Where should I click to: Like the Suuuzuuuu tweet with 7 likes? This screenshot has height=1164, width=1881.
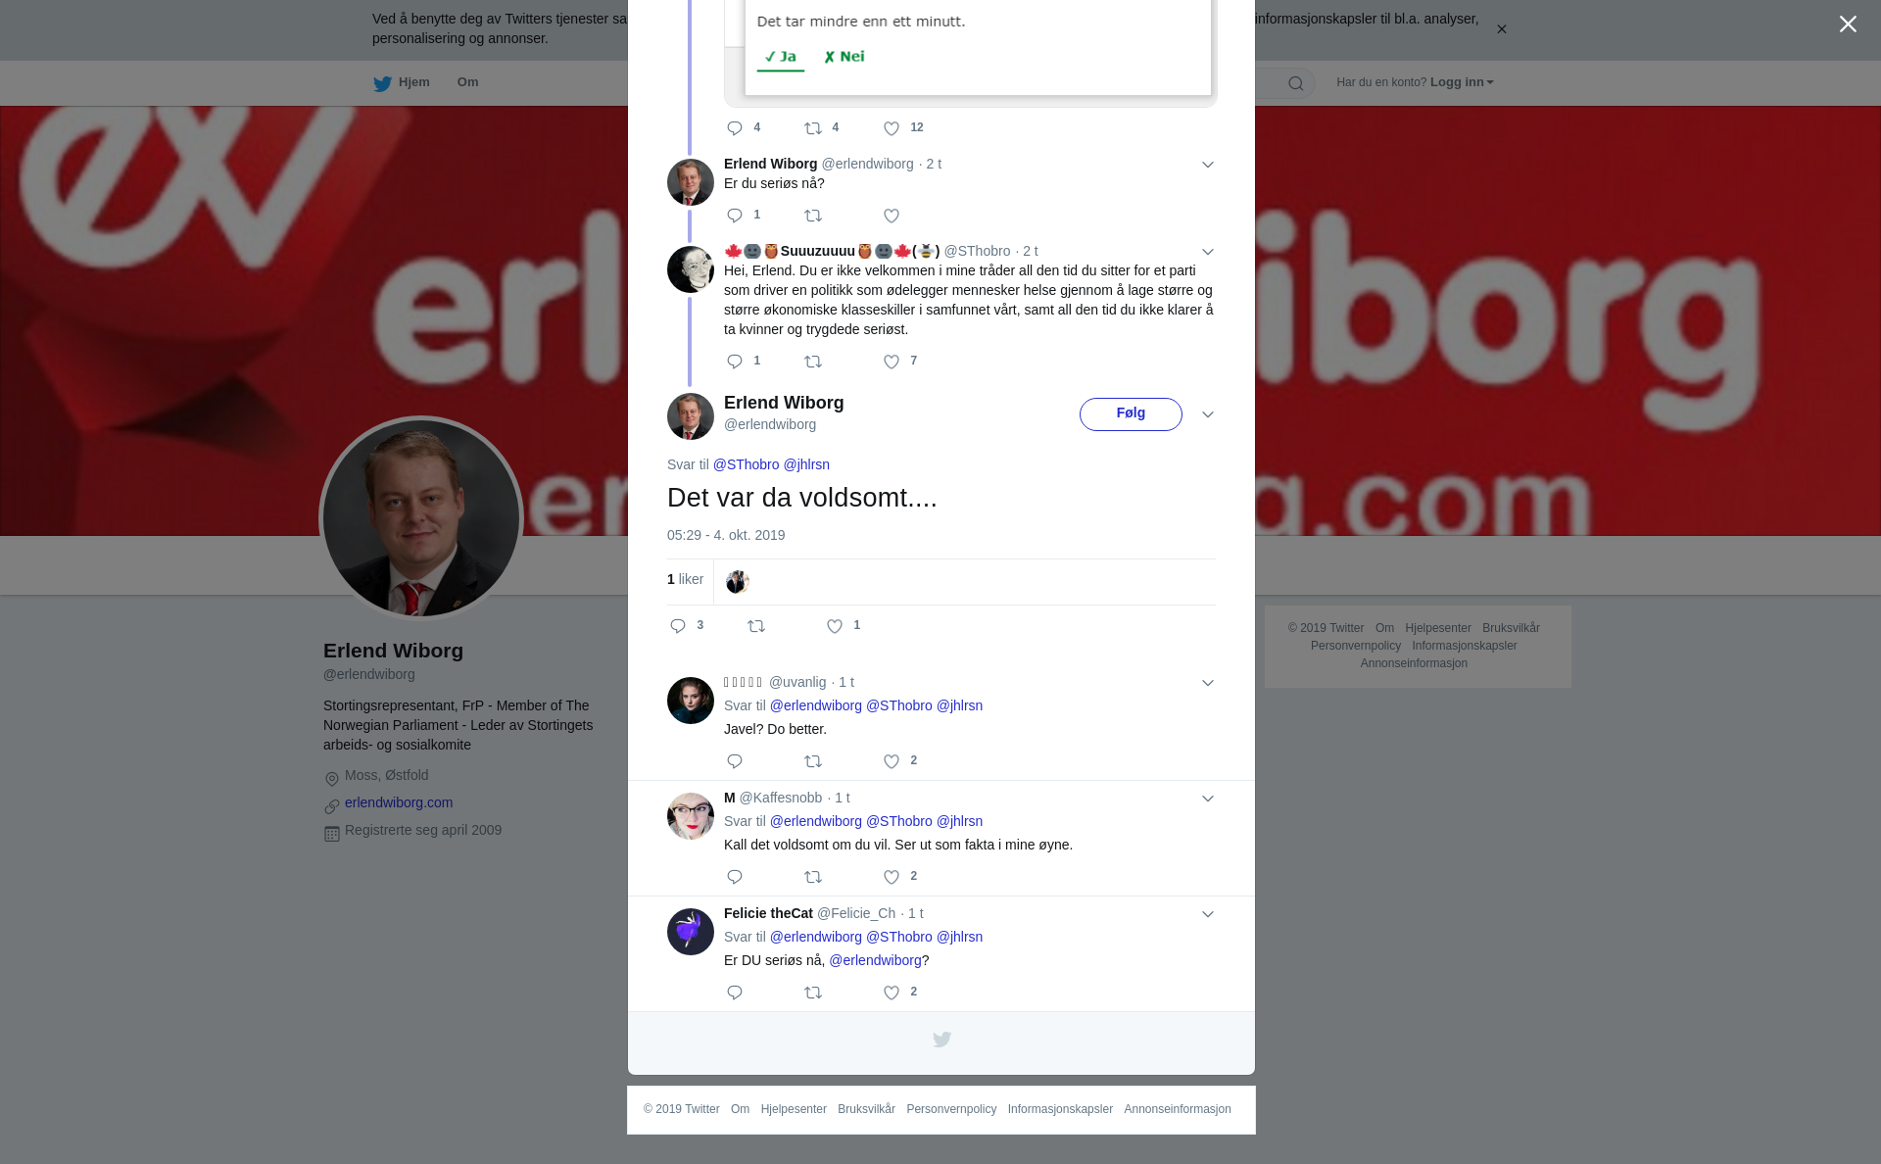tap(892, 362)
